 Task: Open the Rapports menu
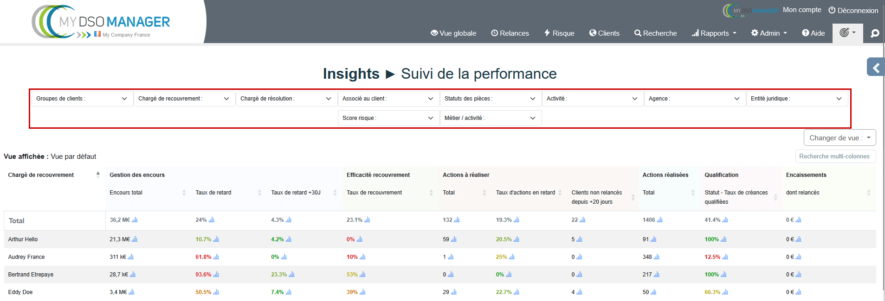(714, 33)
